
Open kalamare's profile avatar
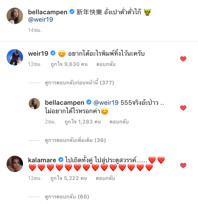pos(15,164)
